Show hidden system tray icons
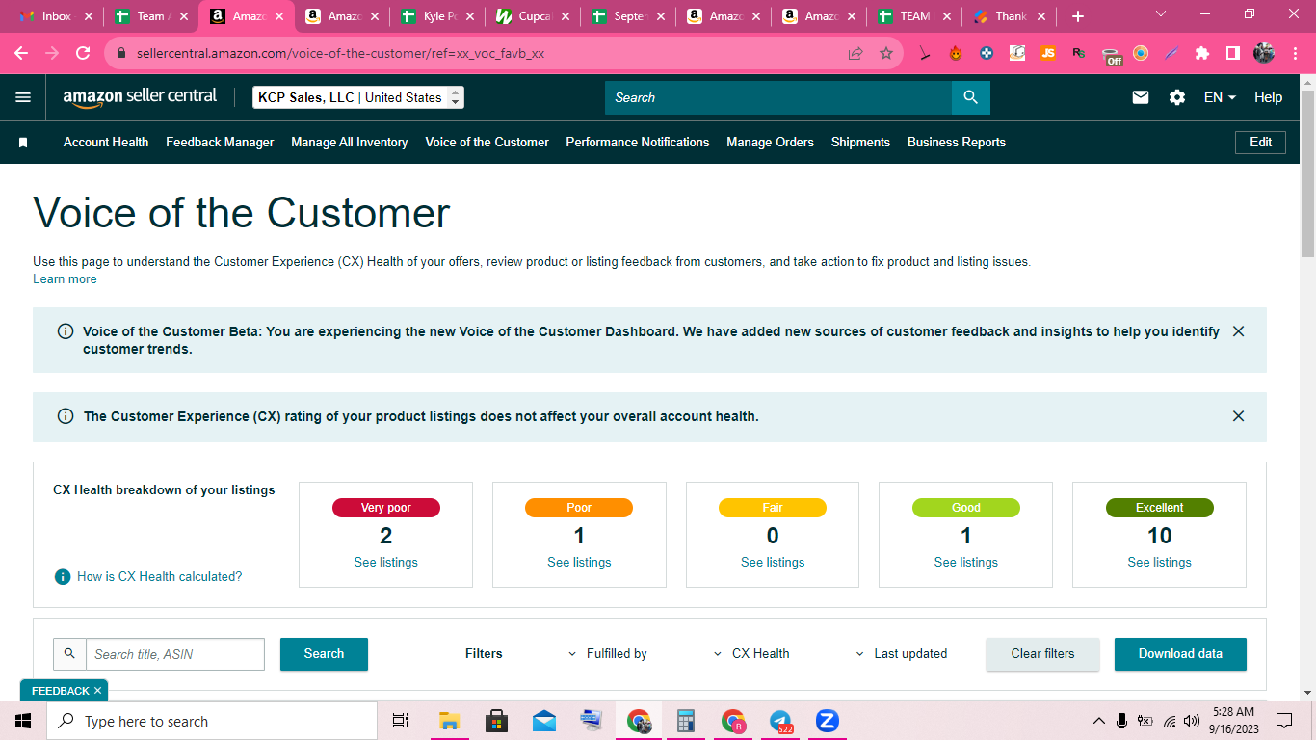The height and width of the screenshot is (740, 1316). (x=1098, y=721)
